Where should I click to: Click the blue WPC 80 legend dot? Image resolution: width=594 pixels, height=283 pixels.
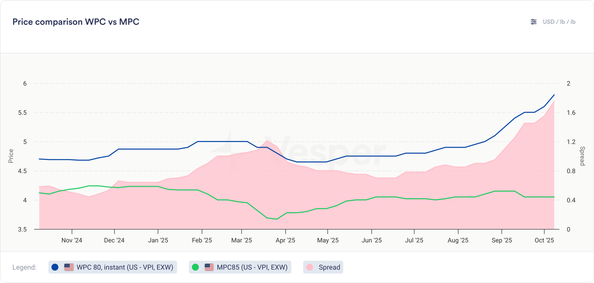point(55,267)
